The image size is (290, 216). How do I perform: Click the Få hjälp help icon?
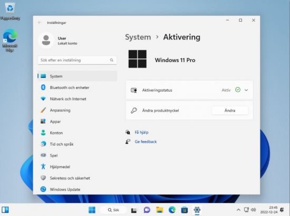click(x=128, y=132)
